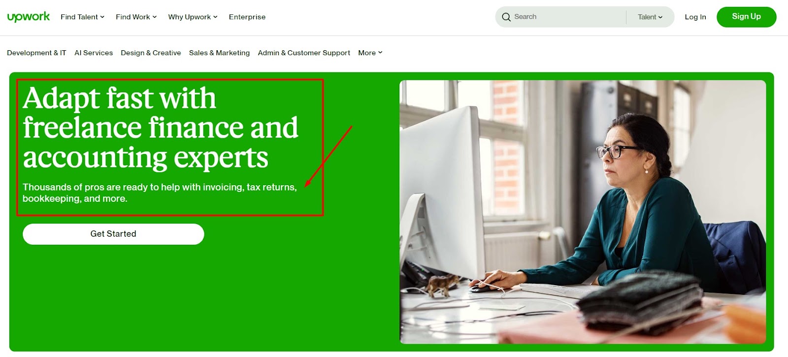Screen dimensions: 788x357
Task: Click the green Sign Up button
Action: [x=746, y=17]
